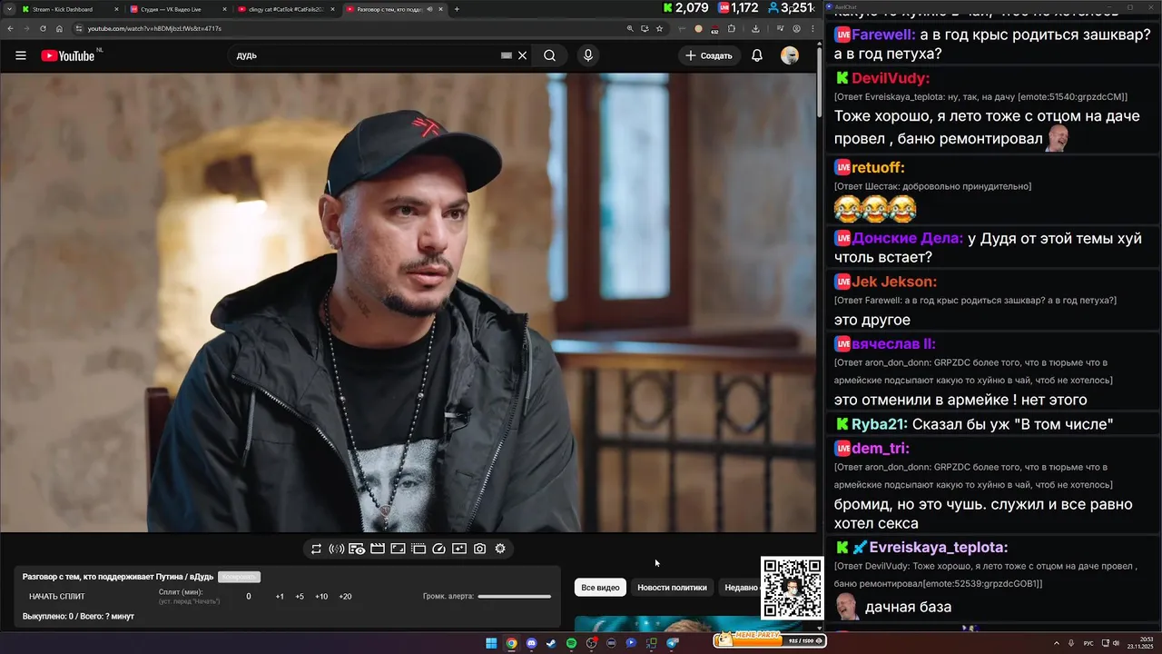Click the main video player frame
This screenshot has width=1162, height=654.
click(x=409, y=302)
